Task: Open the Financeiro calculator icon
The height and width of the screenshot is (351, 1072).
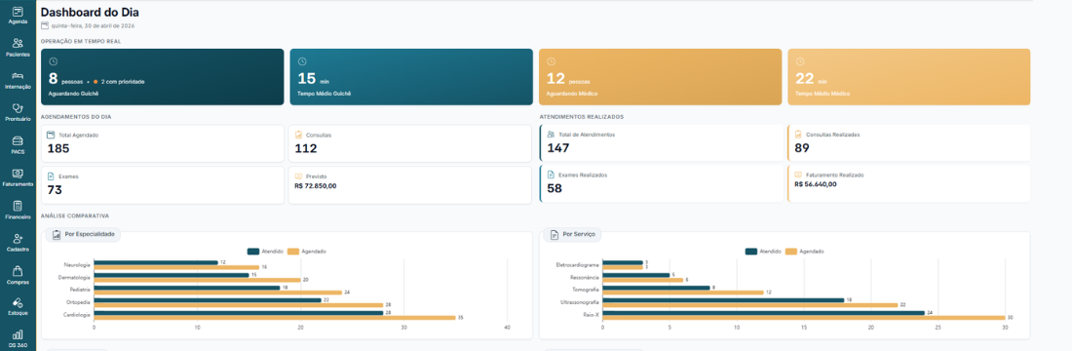Action: 18,206
